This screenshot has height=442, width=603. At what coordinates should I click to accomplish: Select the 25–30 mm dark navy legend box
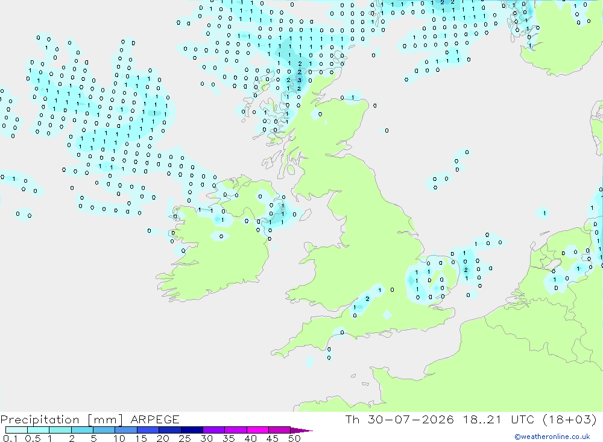[192, 430]
